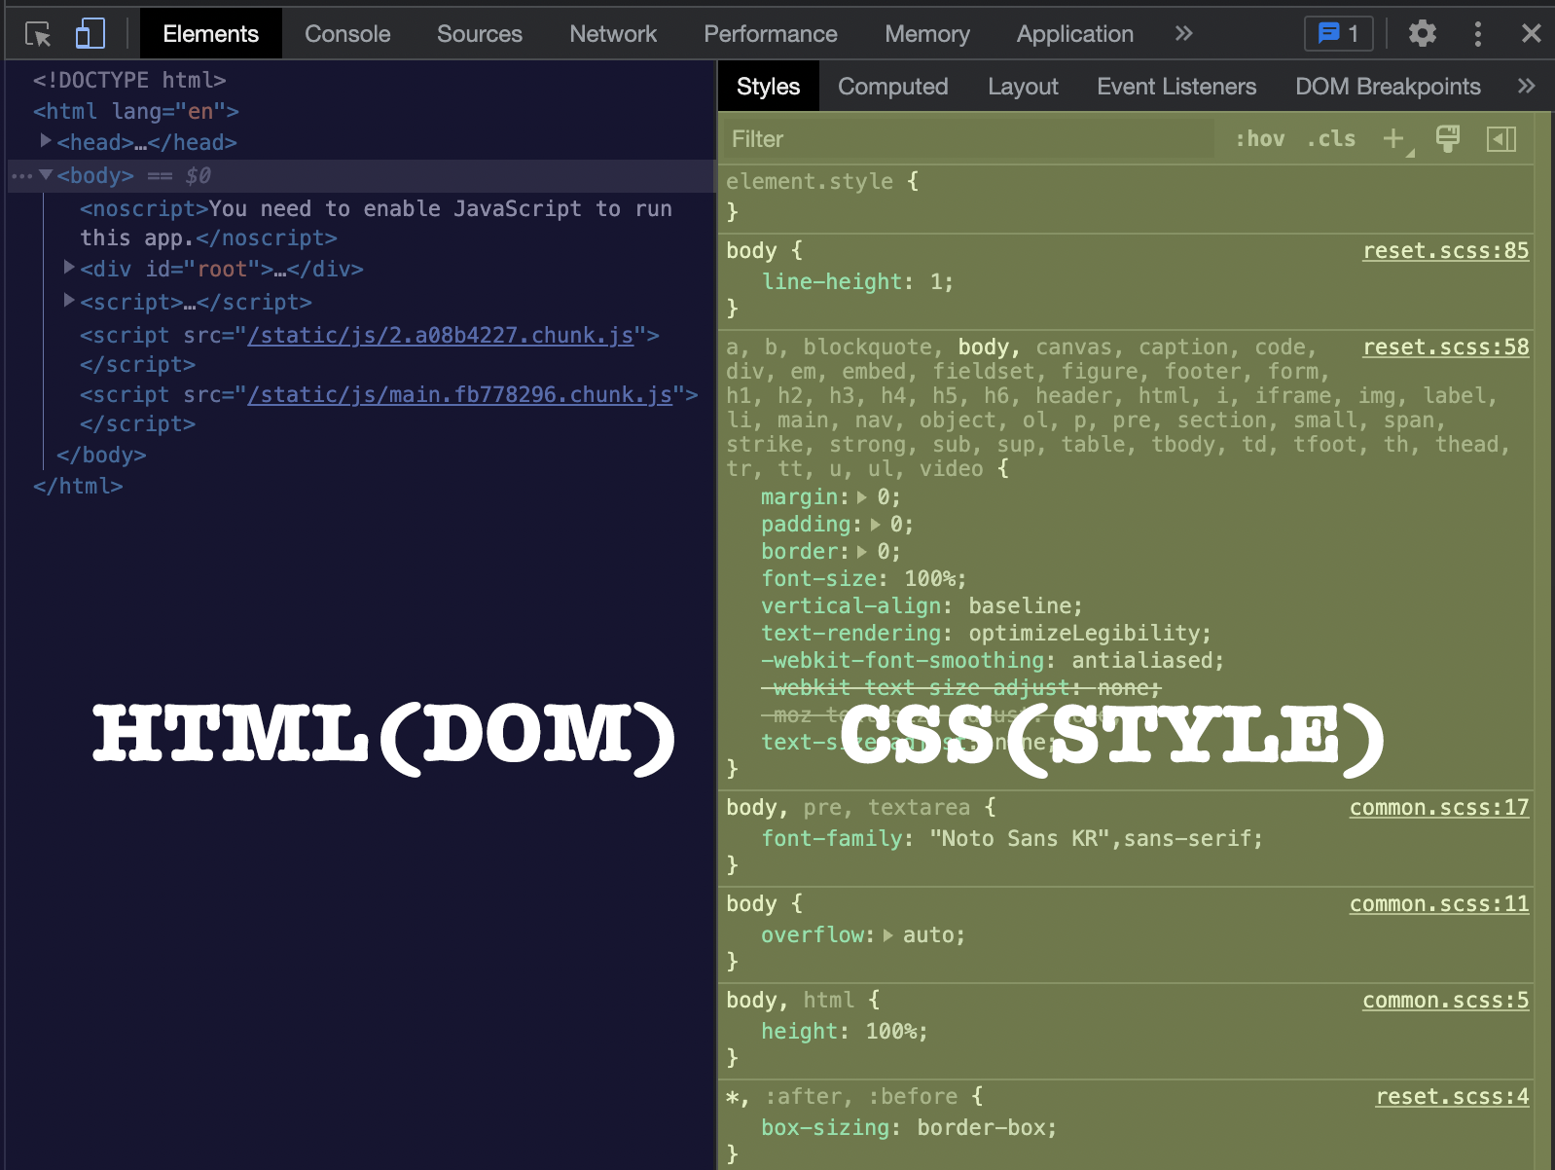Open the main.fb778296.chunk.js script link
This screenshot has height=1170, width=1555.
(460, 395)
